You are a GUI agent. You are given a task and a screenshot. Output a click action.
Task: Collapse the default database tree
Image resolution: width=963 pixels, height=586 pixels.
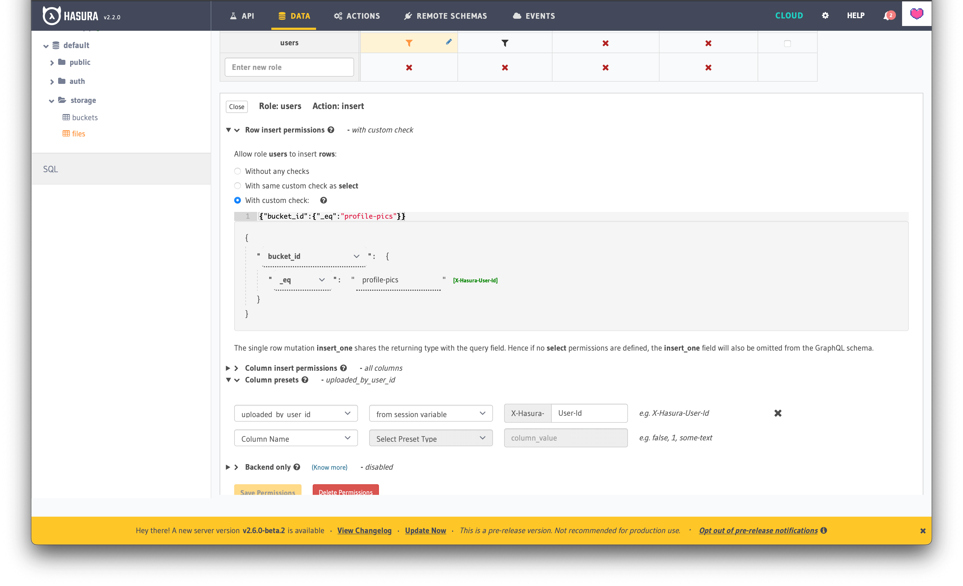tap(46, 46)
